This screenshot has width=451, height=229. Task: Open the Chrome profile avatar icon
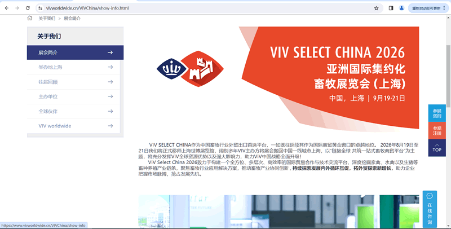(401, 8)
